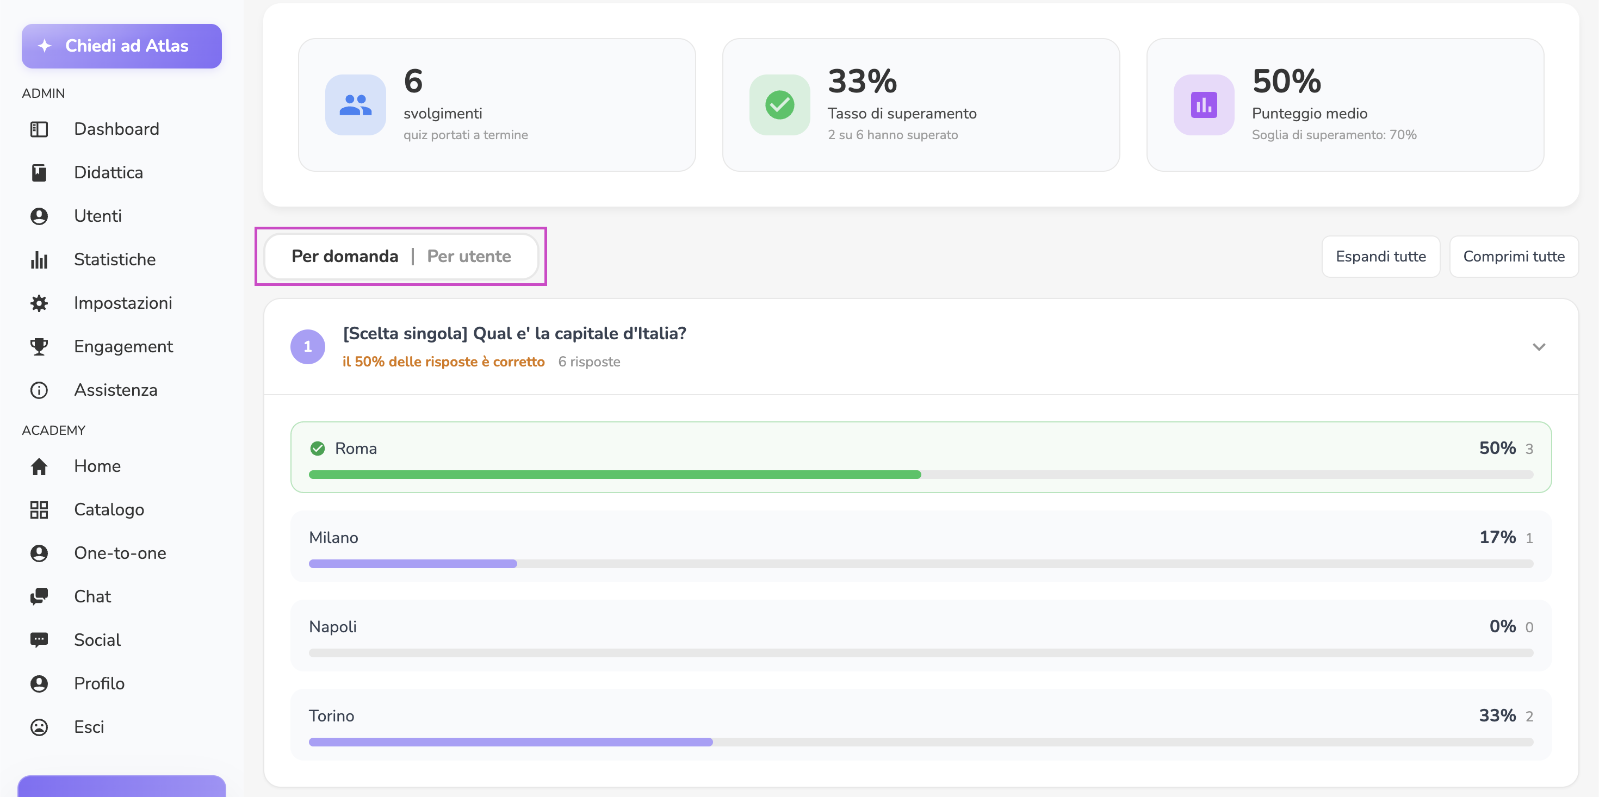Click the Assistenza info icon
This screenshot has height=797, width=1599.
coord(39,390)
